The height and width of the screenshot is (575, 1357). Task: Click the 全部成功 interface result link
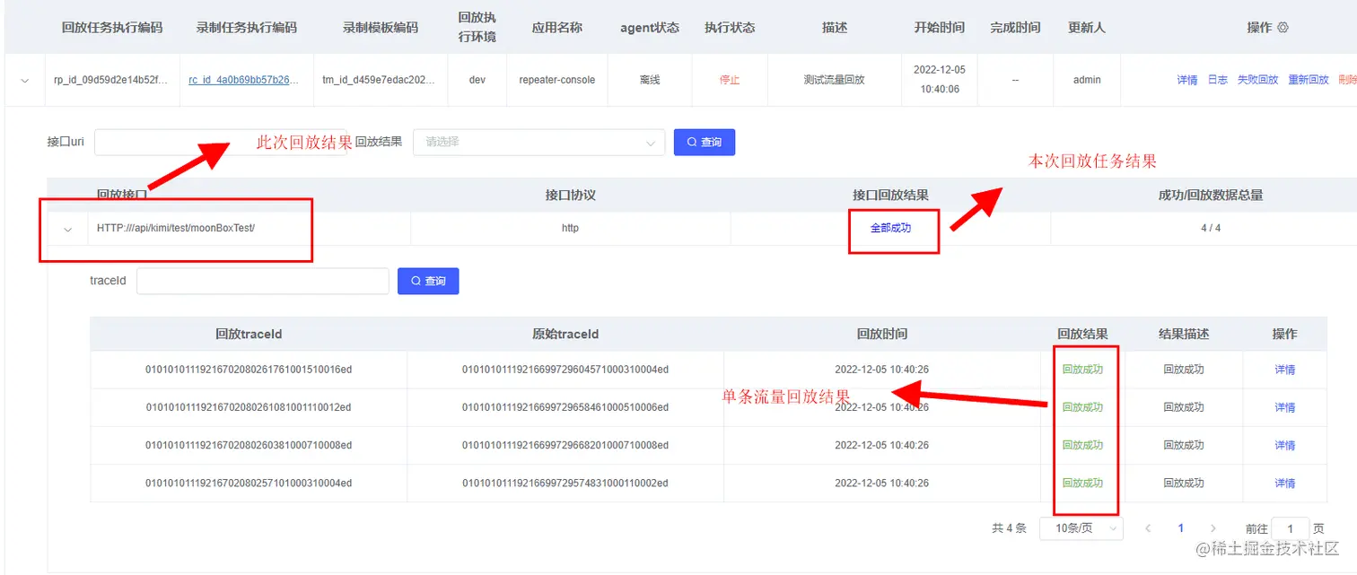click(x=890, y=228)
